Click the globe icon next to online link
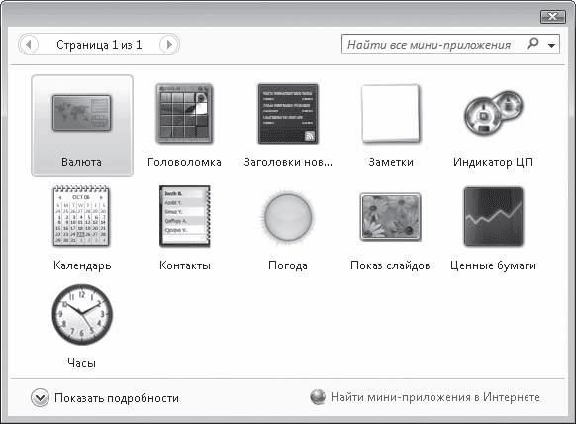576x424 pixels. coord(318,397)
